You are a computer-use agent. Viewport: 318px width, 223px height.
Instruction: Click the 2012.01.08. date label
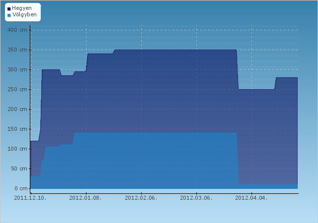pyautogui.click(x=85, y=198)
